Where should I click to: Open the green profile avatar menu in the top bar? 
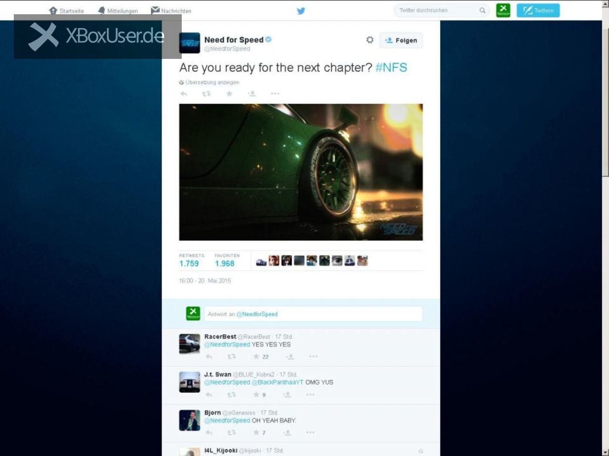[503, 10]
